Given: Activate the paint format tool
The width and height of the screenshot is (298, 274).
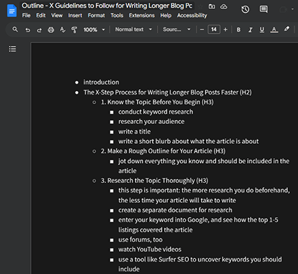Looking at the screenshot, I should pos(74,29).
